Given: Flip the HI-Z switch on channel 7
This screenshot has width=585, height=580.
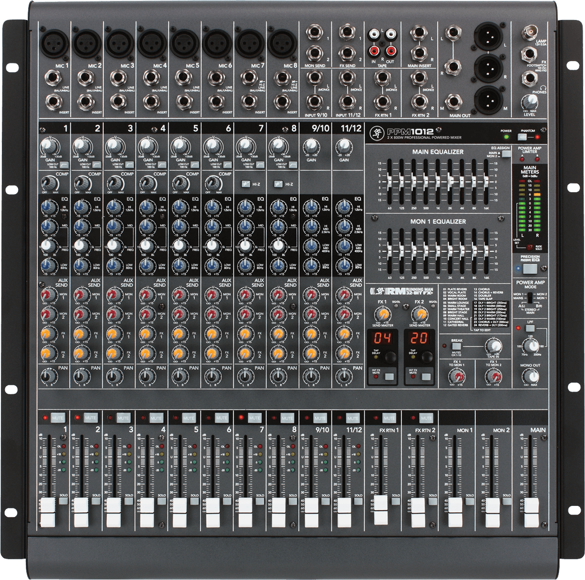Looking at the screenshot, I should point(247,184).
